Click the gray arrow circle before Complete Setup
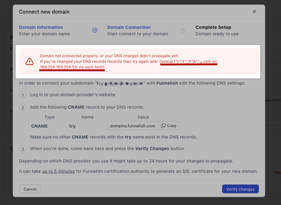Image resolution: width=281 pixels, height=205 pixels. [183, 30]
